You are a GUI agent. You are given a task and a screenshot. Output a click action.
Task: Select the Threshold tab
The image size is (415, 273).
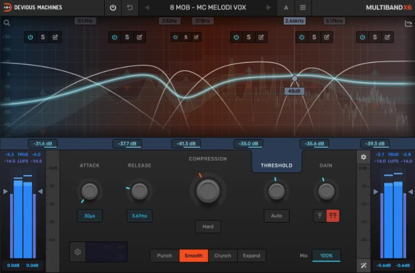276,166
